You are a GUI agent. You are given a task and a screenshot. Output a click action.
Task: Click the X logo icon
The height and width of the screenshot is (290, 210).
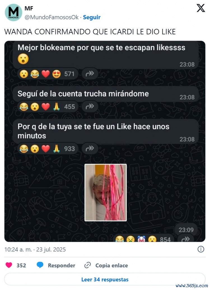pyautogui.click(x=200, y=8)
